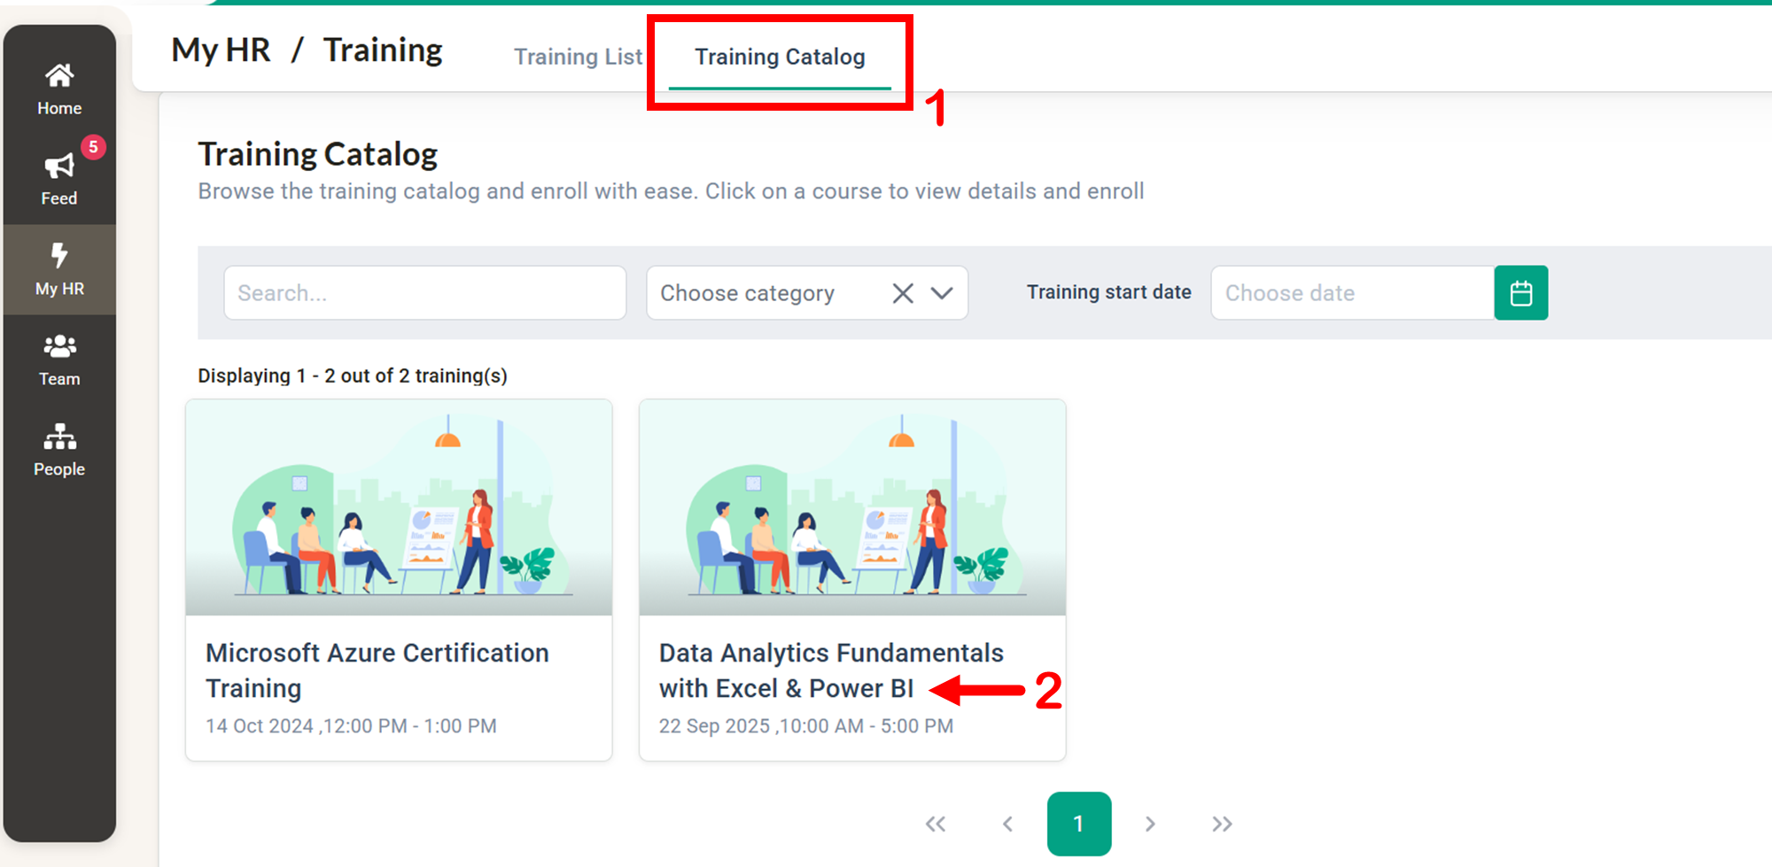The image size is (1772, 867).
Task: Jump to the first page double chevron
Action: [x=936, y=824]
